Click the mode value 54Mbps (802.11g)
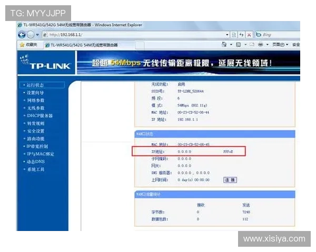 click(x=192, y=106)
